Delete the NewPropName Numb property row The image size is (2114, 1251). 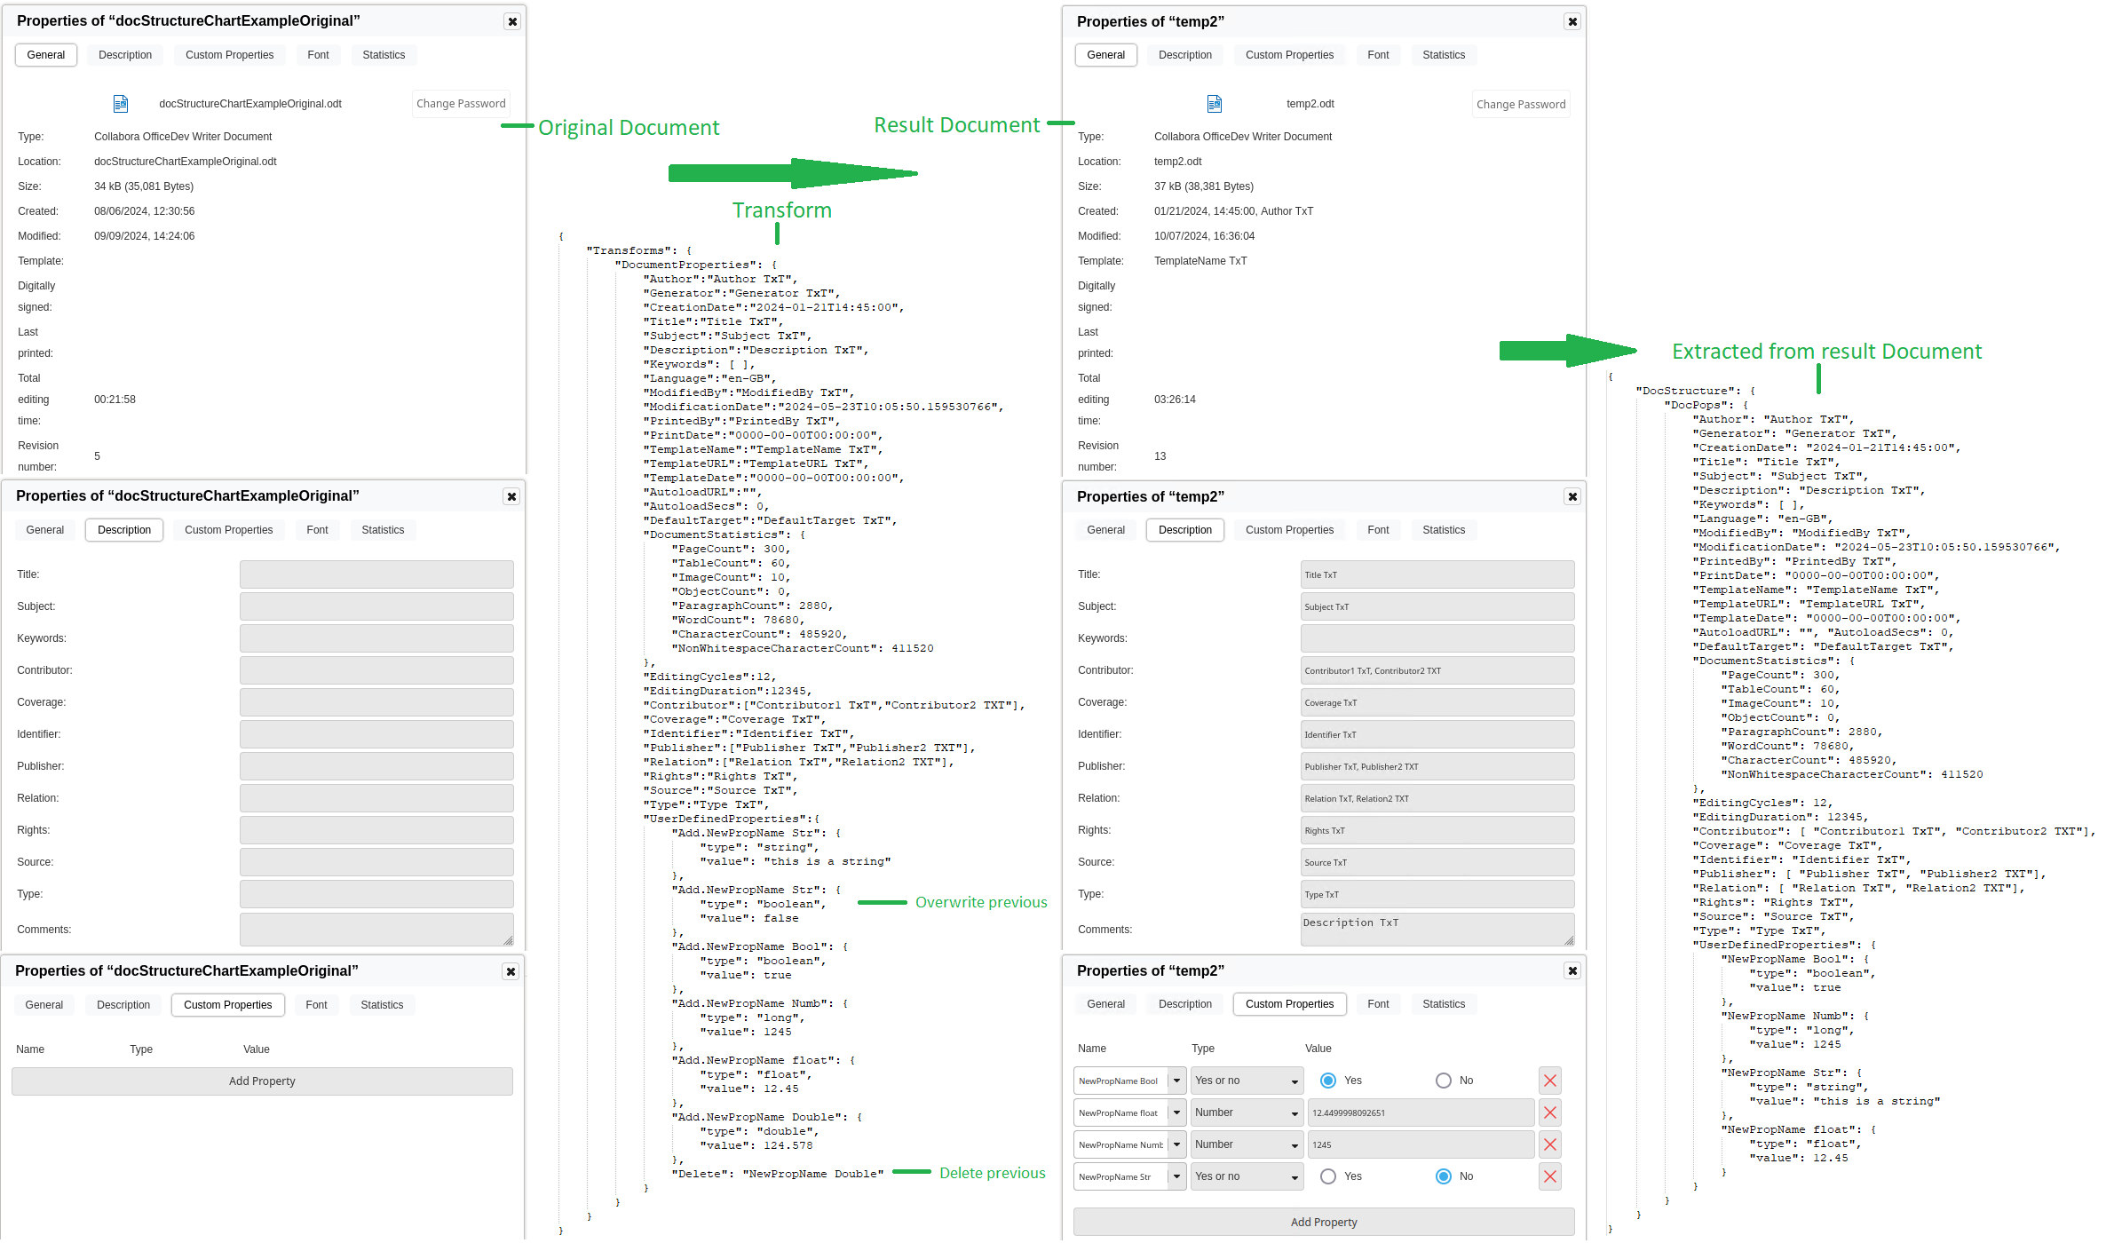[1549, 1144]
